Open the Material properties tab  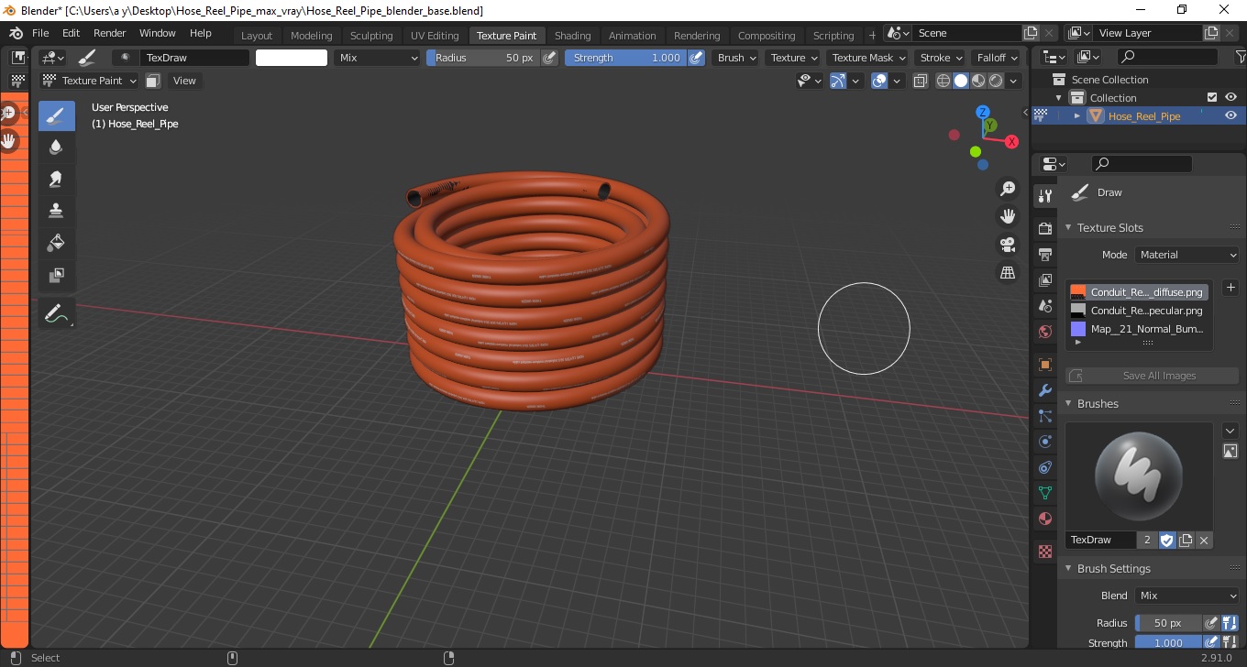(x=1044, y=519)
